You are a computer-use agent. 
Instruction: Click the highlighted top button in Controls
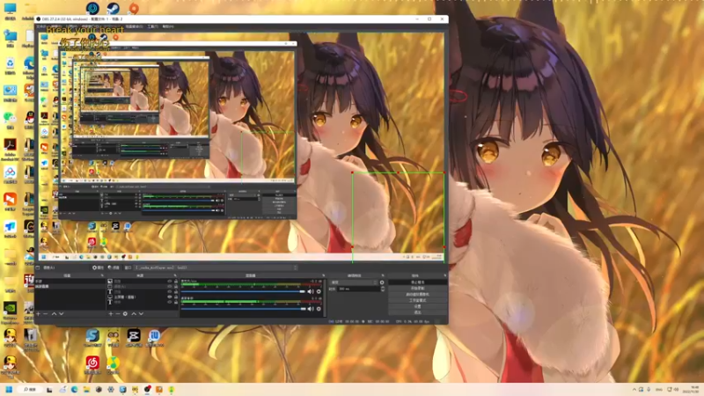418,282
